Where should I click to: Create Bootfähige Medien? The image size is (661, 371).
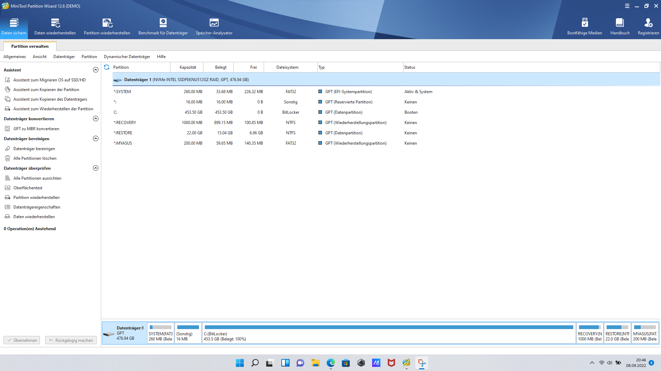pos(585,26)
